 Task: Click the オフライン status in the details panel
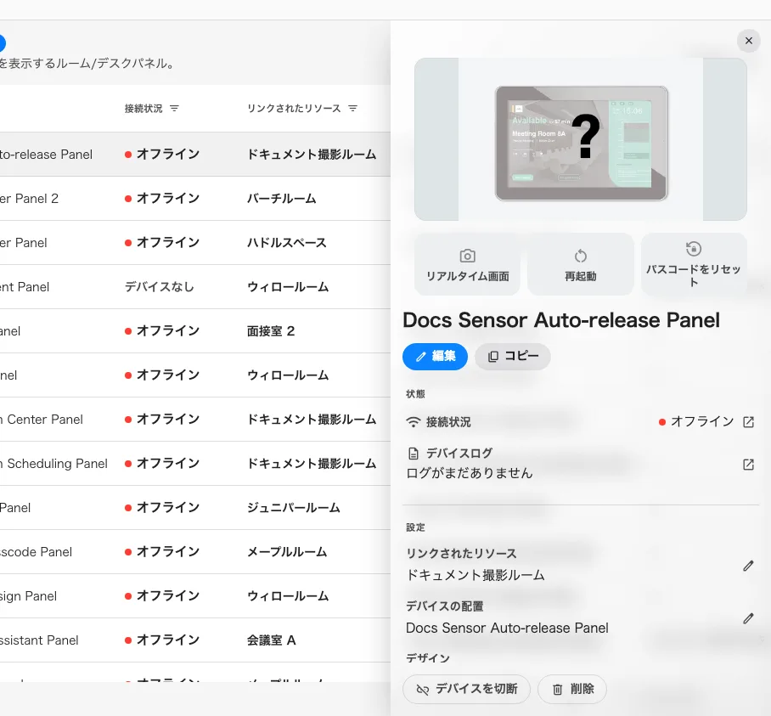coord(696,422)
